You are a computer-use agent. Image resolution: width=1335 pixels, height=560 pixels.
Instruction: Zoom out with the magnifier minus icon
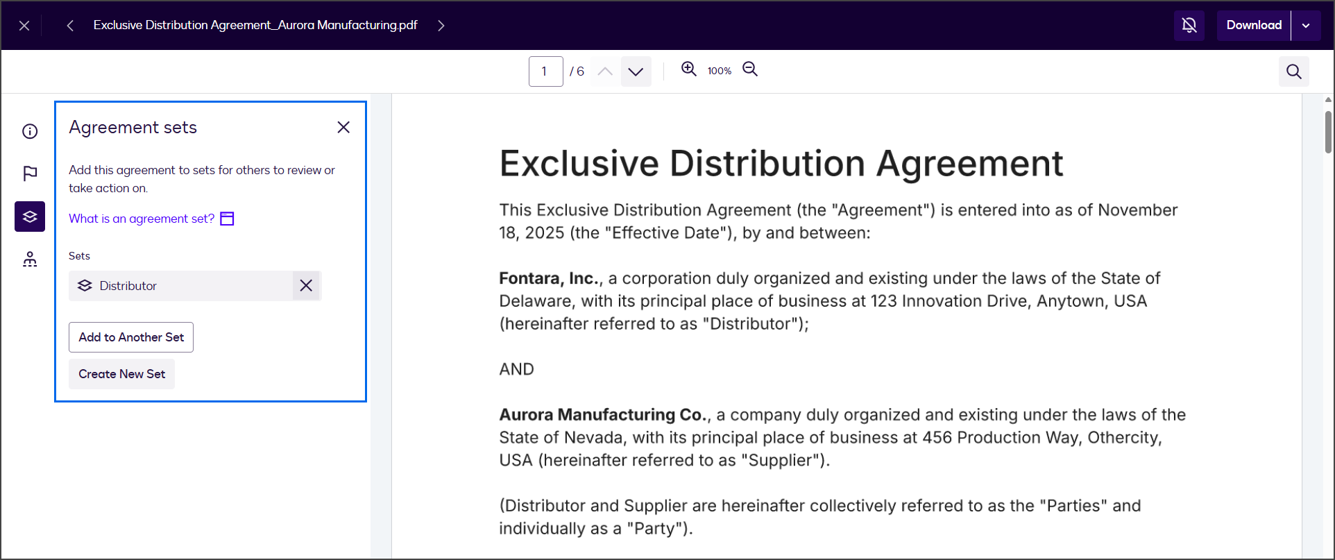pyautogui.click(x=750, y=69)
